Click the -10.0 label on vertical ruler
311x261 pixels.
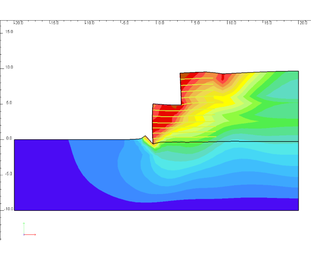click(8, 209)
